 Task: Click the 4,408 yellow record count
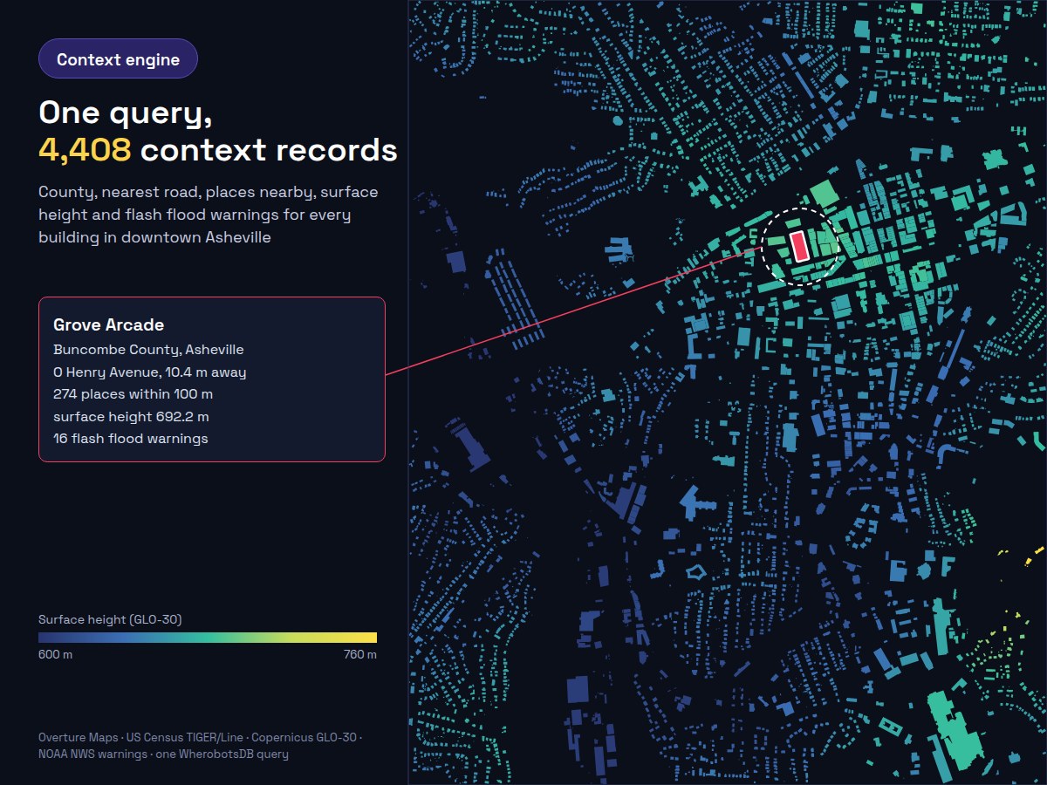85,150
